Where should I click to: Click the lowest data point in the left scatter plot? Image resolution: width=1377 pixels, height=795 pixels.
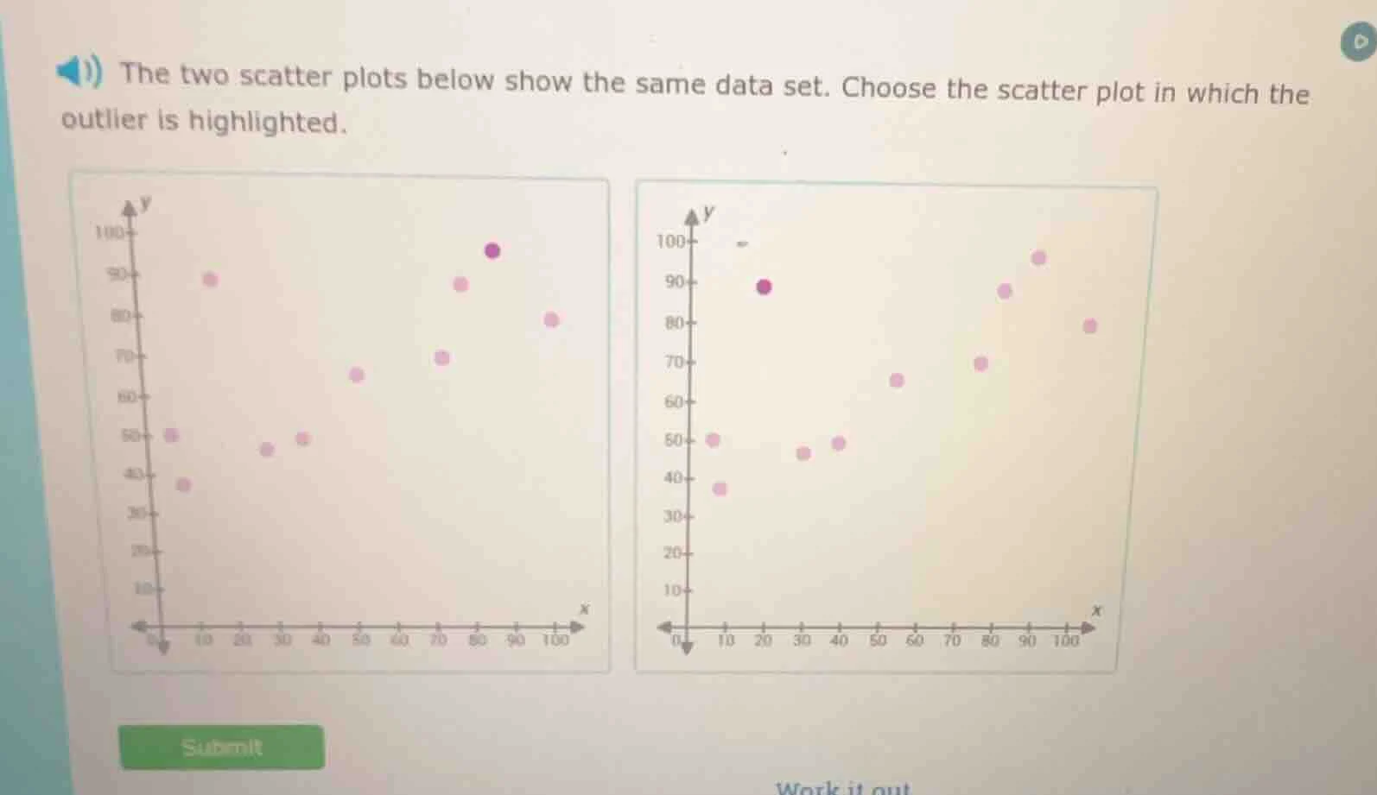coord(182,485)
